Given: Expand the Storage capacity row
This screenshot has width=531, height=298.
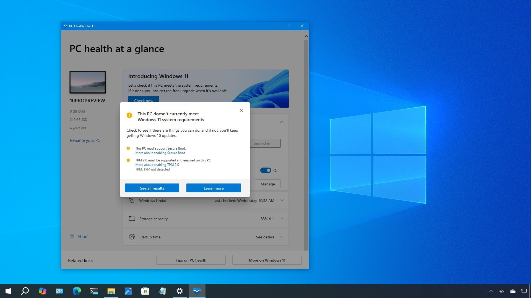Looking at the screenshot, I should pos(282,219).
